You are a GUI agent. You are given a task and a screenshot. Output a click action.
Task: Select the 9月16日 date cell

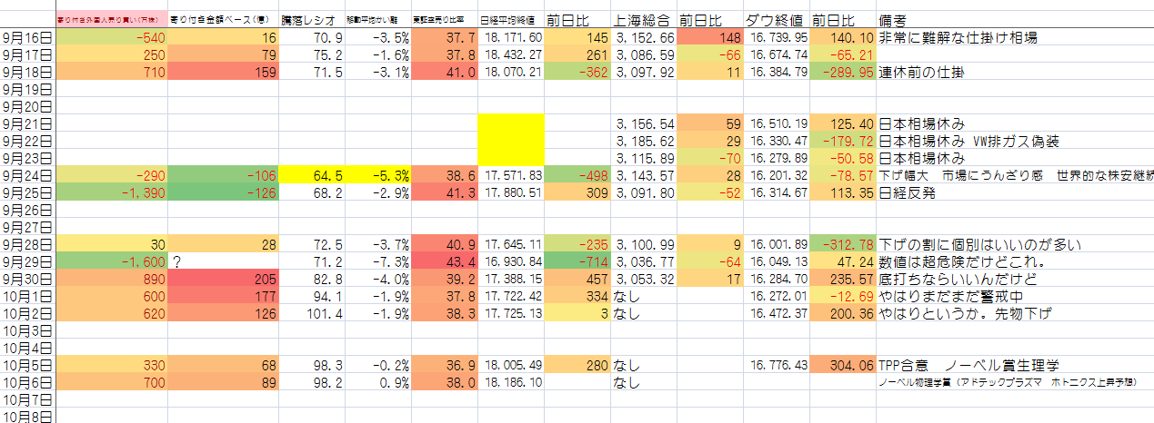click(27, 38)
